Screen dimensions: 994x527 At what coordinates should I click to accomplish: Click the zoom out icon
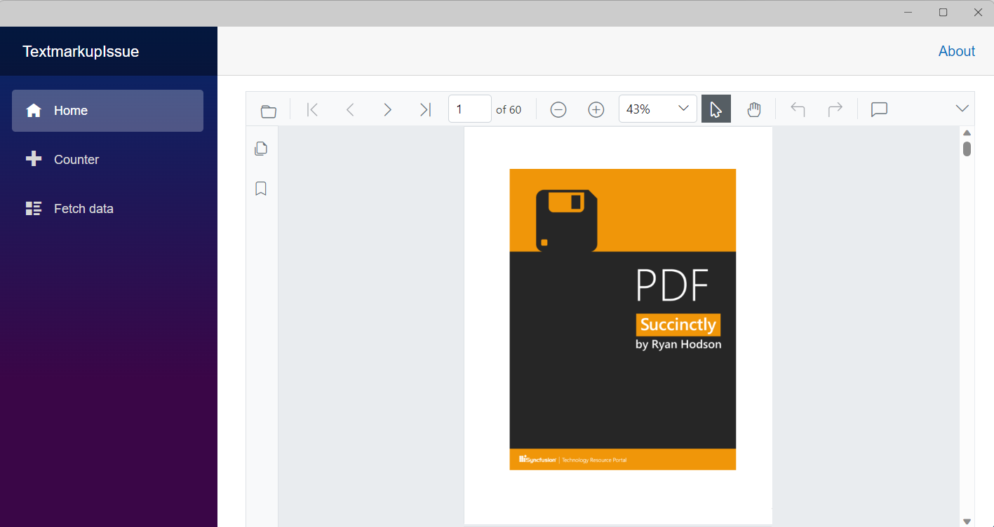click(x=558, y=109)
